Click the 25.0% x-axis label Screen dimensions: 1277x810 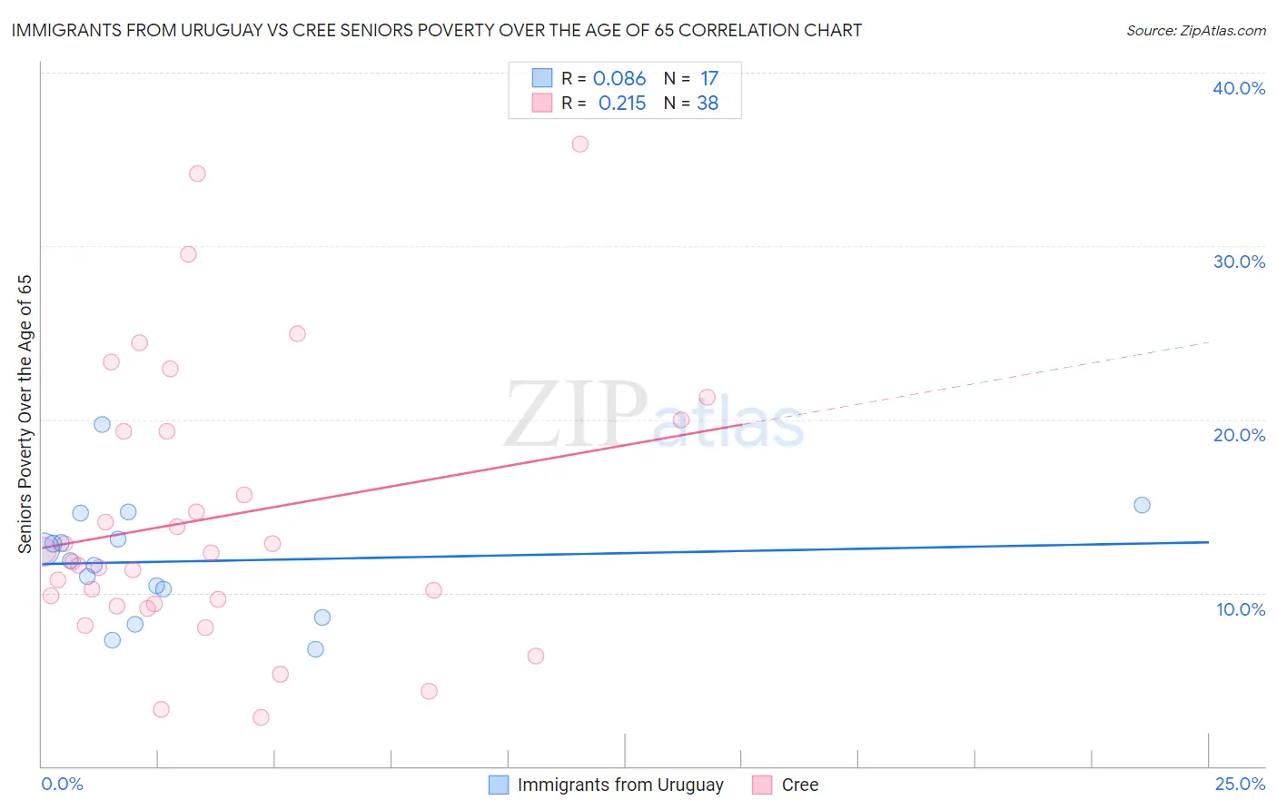[x=1240, y=784]
